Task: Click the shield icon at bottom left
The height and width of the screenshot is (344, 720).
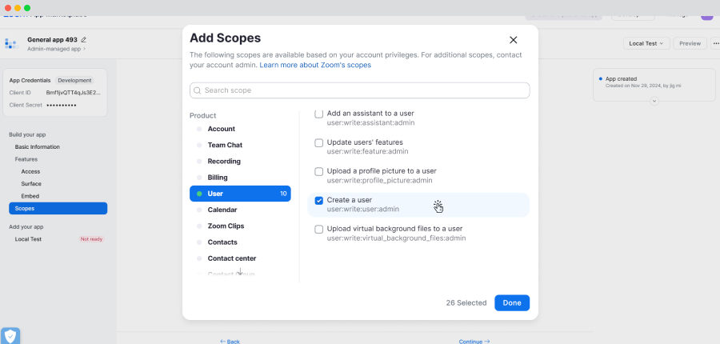Action: [x=10, y=336]
